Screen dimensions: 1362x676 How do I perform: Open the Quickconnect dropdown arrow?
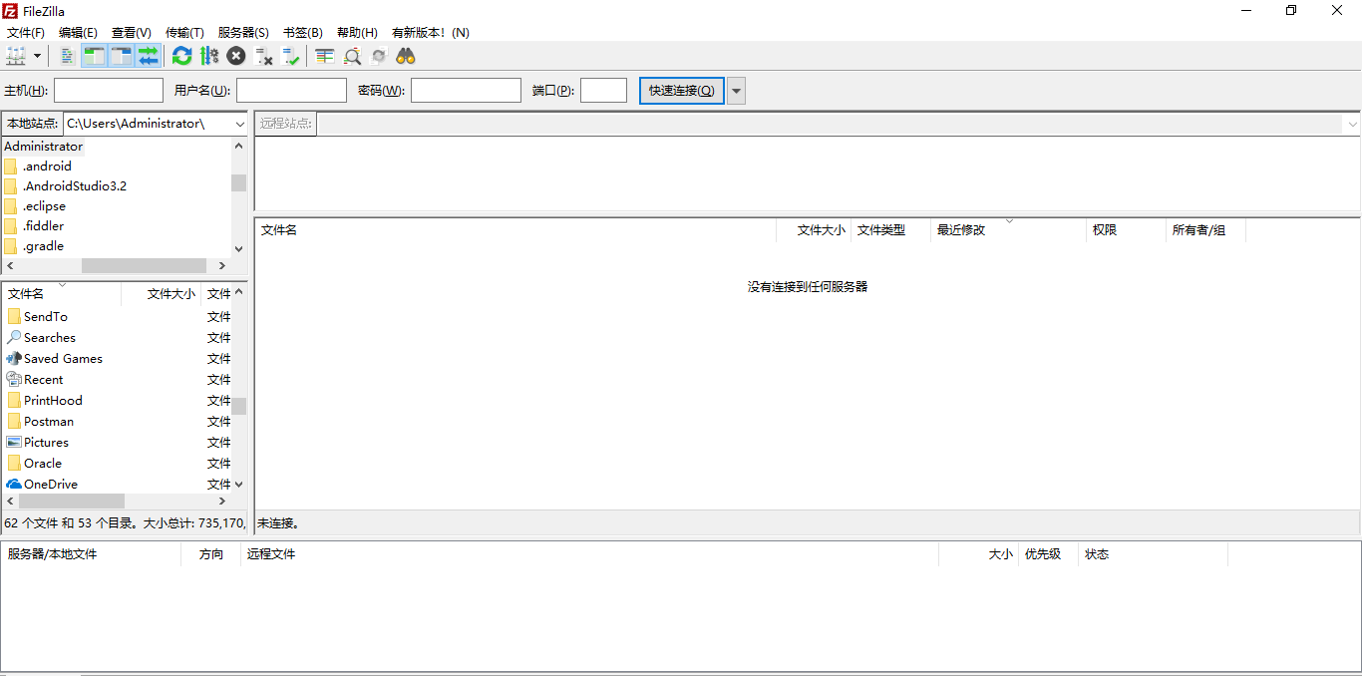point(736,90)
